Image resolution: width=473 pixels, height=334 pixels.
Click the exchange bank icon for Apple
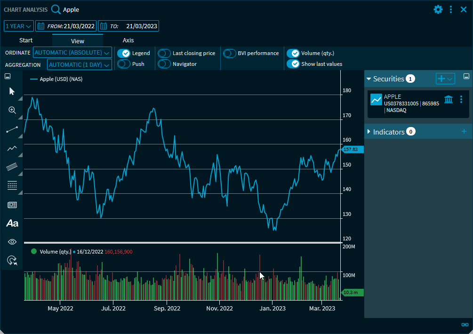point(449,99)
